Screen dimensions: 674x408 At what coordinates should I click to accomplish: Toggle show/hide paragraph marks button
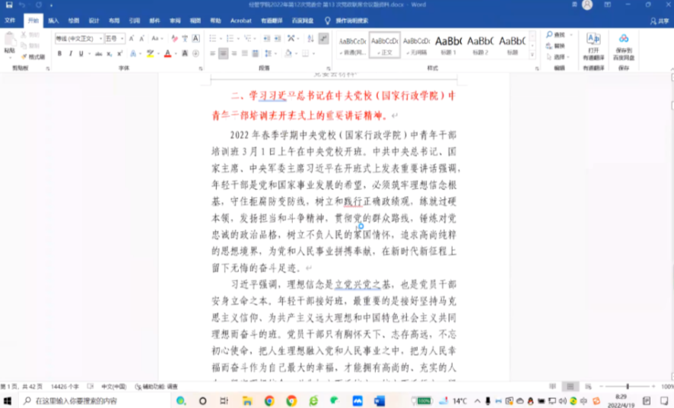point(323,38)
